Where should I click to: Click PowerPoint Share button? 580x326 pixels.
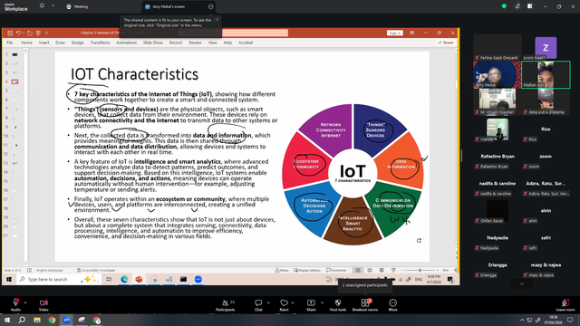[446, 43]
